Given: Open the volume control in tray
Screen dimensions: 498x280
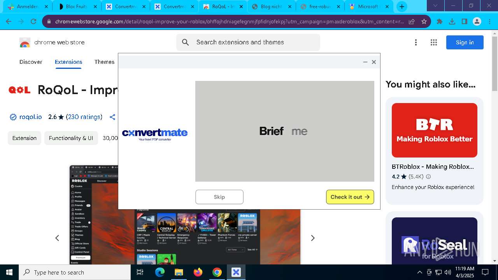Looking at the screenshot, I should [448, 272].
